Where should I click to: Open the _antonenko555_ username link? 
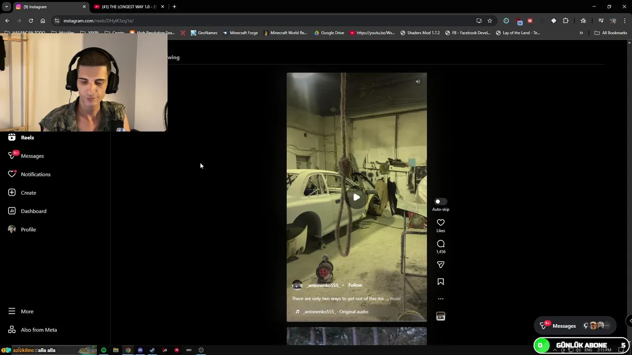click(x=323, y=285)
